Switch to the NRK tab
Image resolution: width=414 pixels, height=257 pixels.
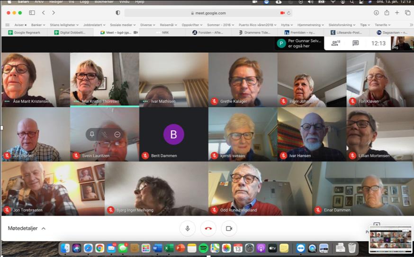(162, 33)
